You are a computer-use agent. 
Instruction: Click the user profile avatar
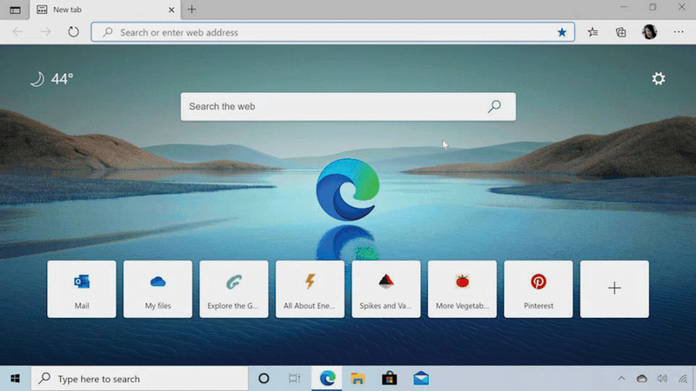tap(649, 32)
